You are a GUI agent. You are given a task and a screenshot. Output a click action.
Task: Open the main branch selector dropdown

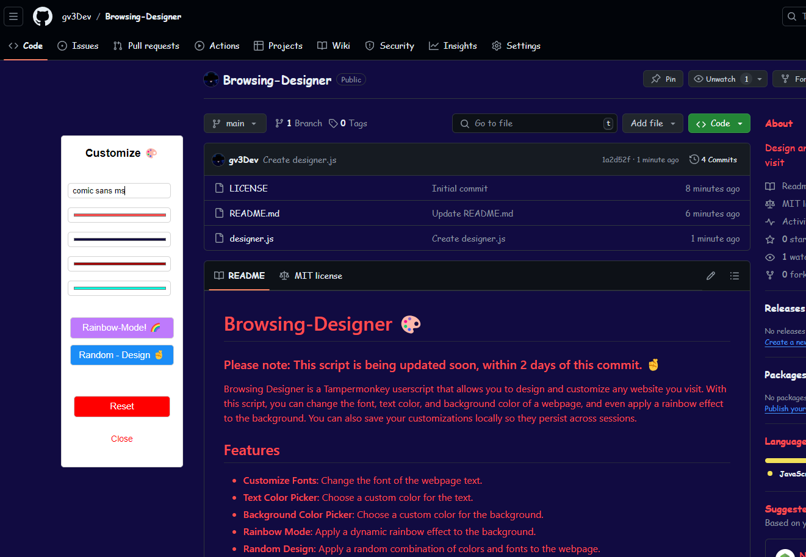235,123
